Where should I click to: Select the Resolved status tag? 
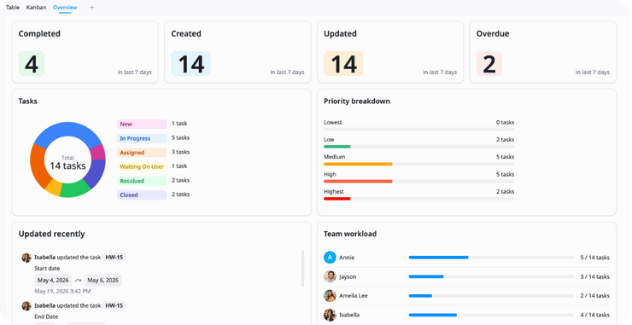142,181
